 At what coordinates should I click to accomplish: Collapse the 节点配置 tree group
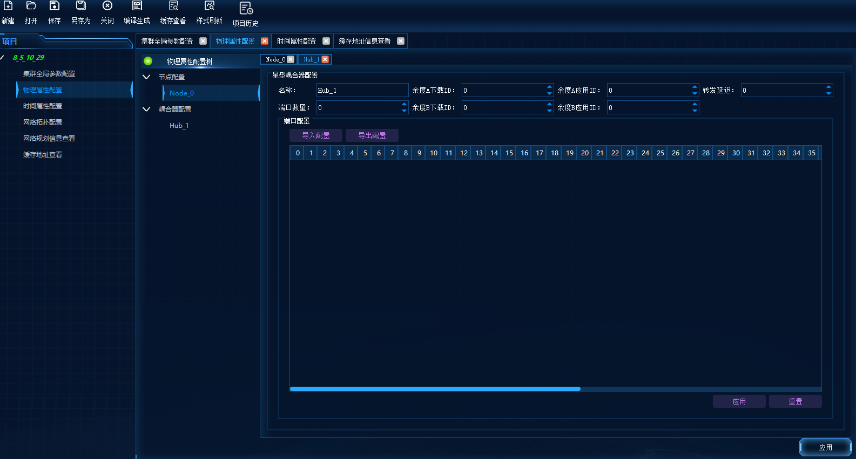click(x=146, y=77)
